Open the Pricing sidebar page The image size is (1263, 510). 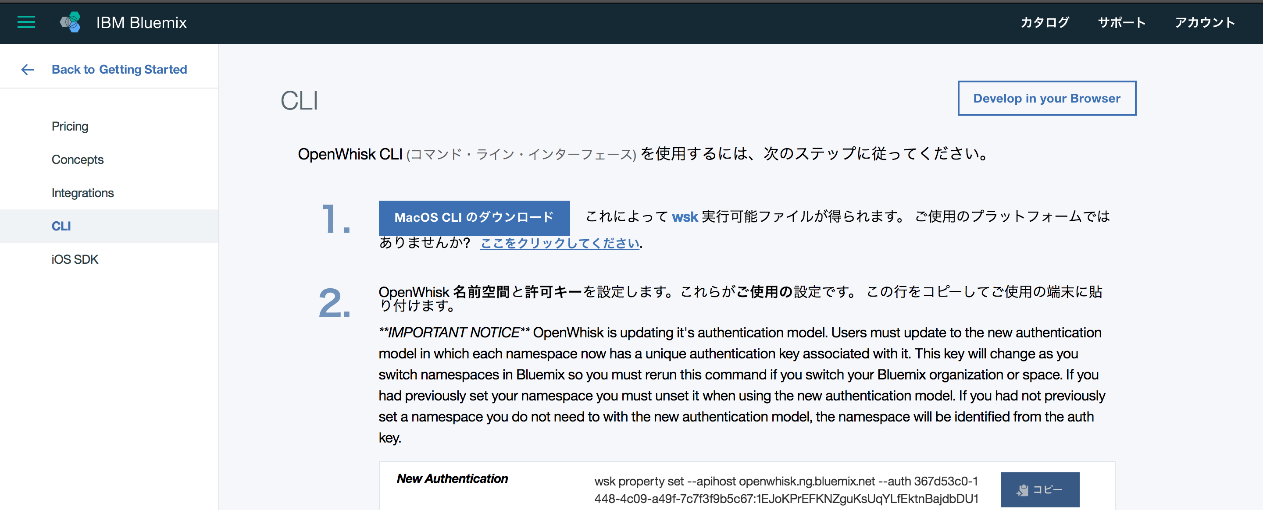(70, 126)
